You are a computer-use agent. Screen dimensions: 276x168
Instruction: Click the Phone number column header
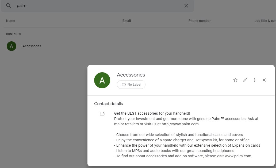[200, 21]
